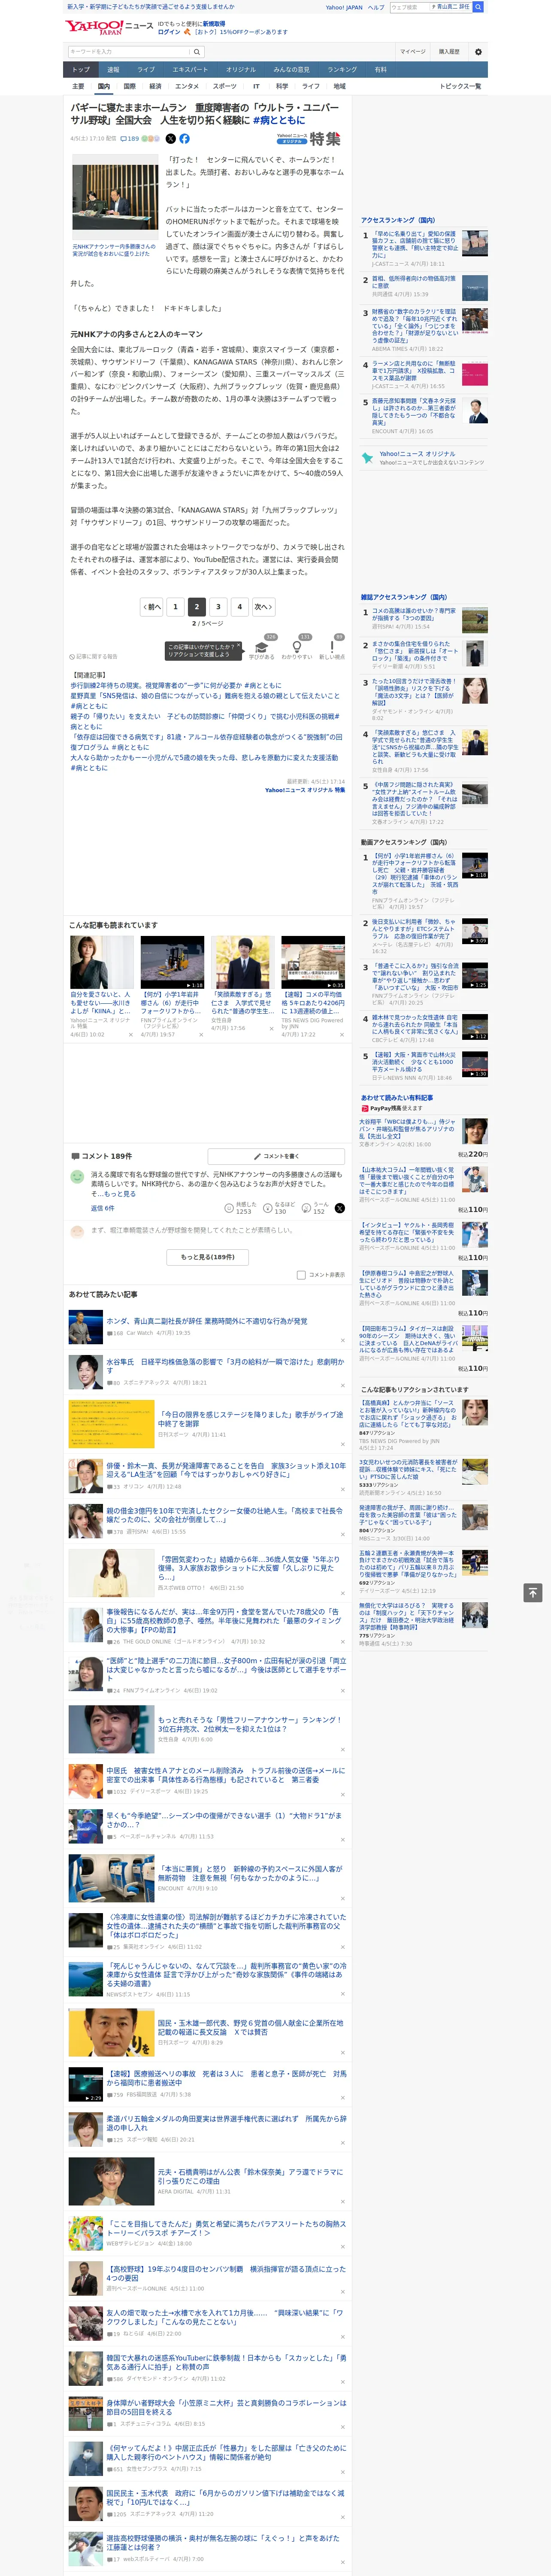Image resolution: width=551 pixels, height=2576 pixels.
Task: Share article on Facebook icon below headline
Action: click(184, 139)
